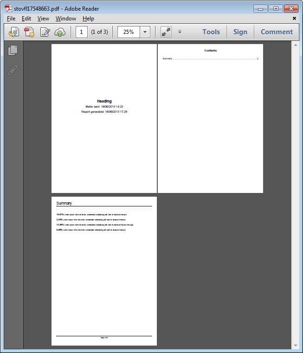Click the cloud upload icon
This screenshot has width=303, height=353.
tap(60, 32)
